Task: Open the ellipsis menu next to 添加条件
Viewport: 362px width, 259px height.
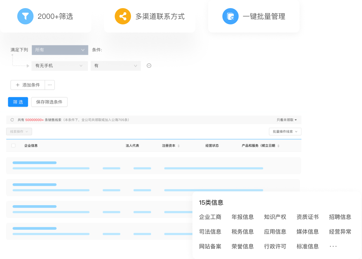Action: coord(50,85)
